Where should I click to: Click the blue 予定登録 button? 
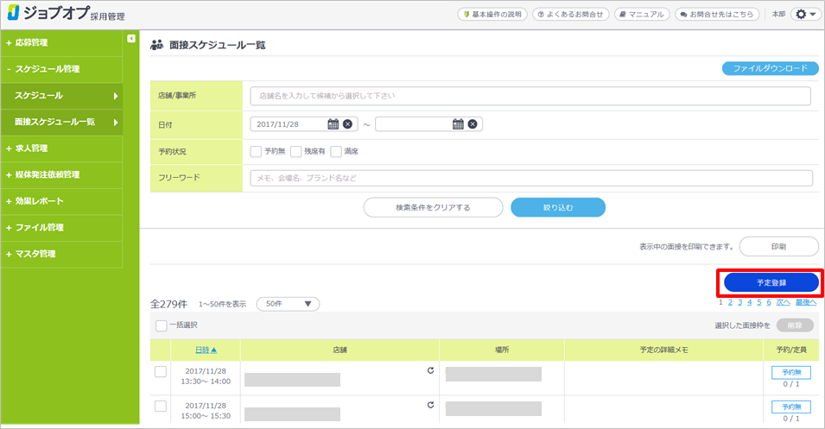tap(771, 283)
